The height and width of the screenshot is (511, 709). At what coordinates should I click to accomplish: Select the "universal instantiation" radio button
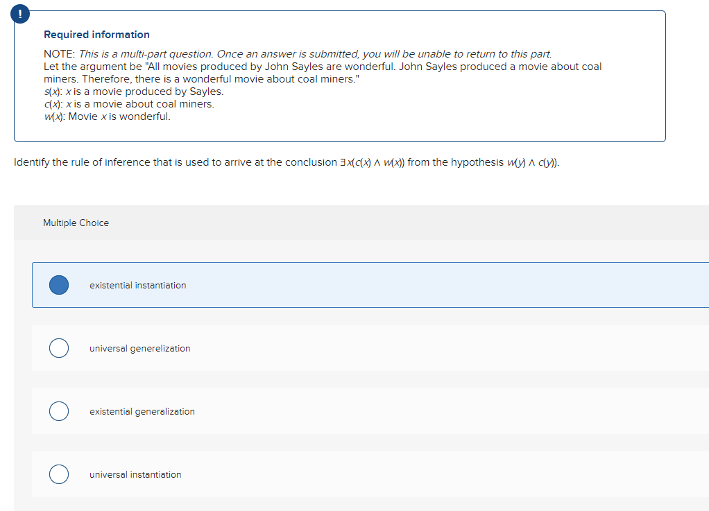click(x=58, y=474)
